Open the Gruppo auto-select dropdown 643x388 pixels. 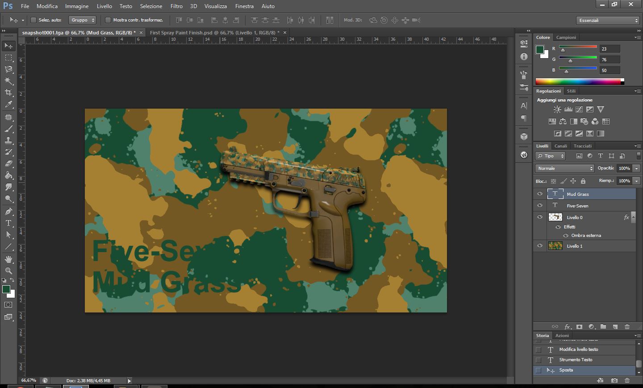coord(82,20)
